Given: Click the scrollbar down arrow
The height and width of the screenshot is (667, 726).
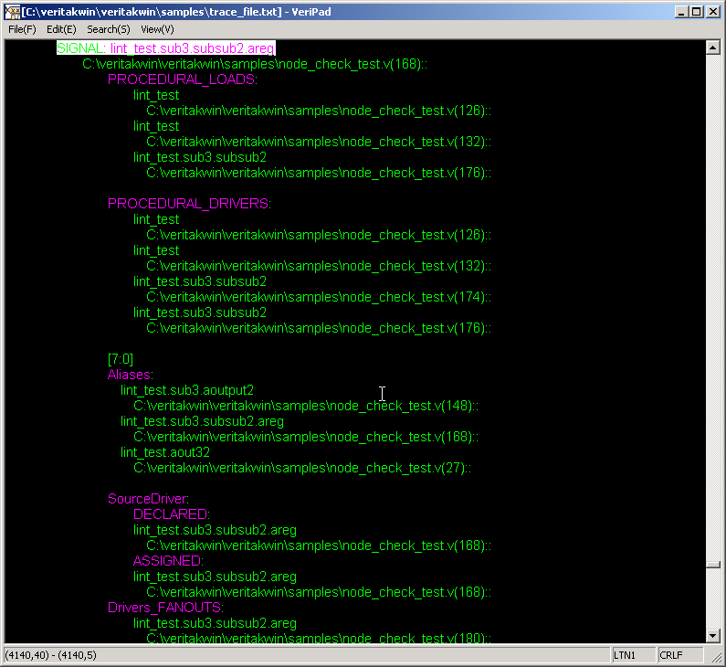Looking at the screenshot, I should pyautogui.click(x=713, y=636).
